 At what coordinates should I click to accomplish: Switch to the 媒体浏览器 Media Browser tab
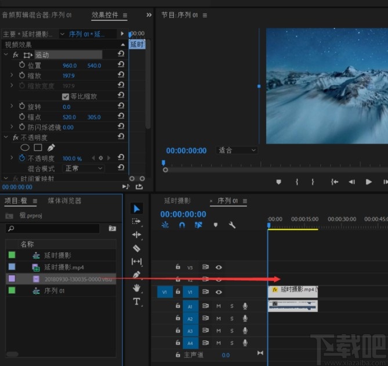64,201
